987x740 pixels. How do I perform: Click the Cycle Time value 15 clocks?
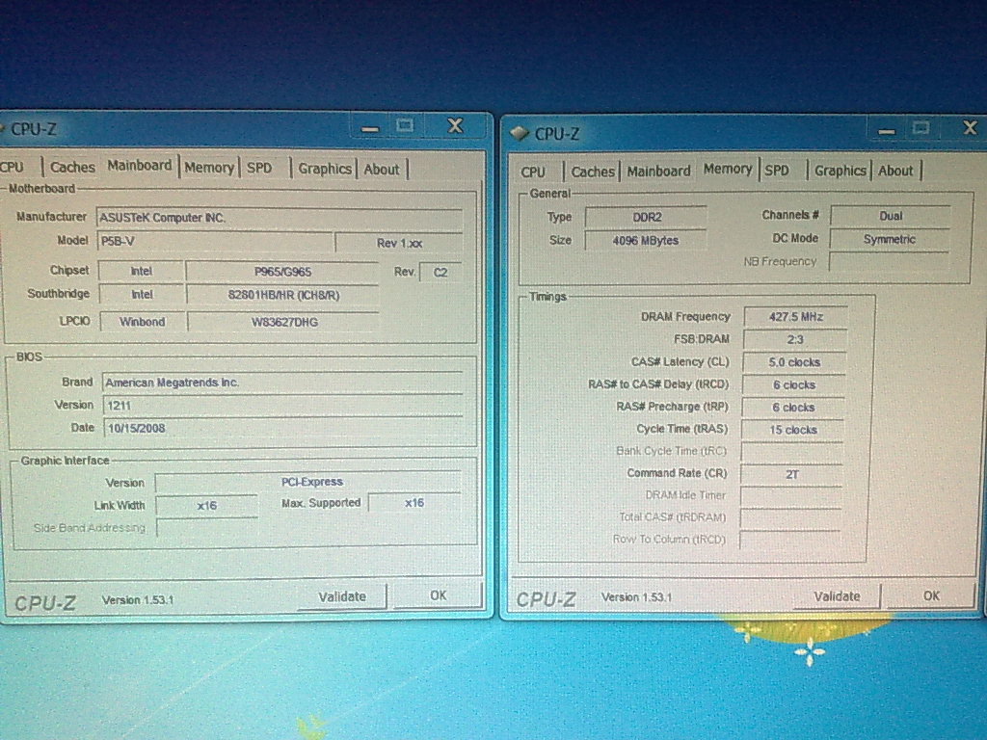coord(793,430)
